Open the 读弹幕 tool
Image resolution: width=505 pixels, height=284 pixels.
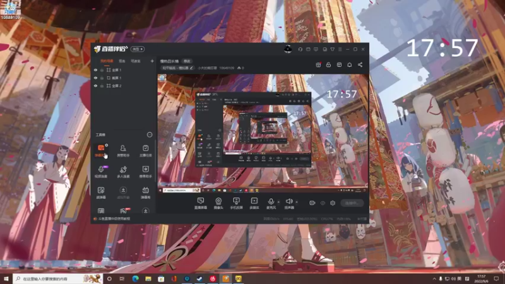pyautogui.click(x=101, y=192)
